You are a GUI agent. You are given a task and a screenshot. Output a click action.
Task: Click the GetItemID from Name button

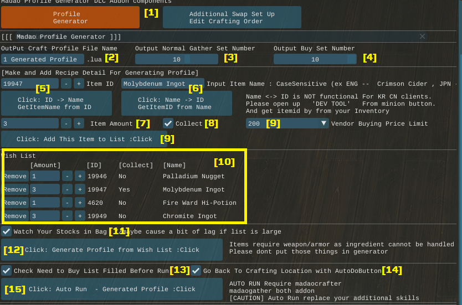(177, 104)
